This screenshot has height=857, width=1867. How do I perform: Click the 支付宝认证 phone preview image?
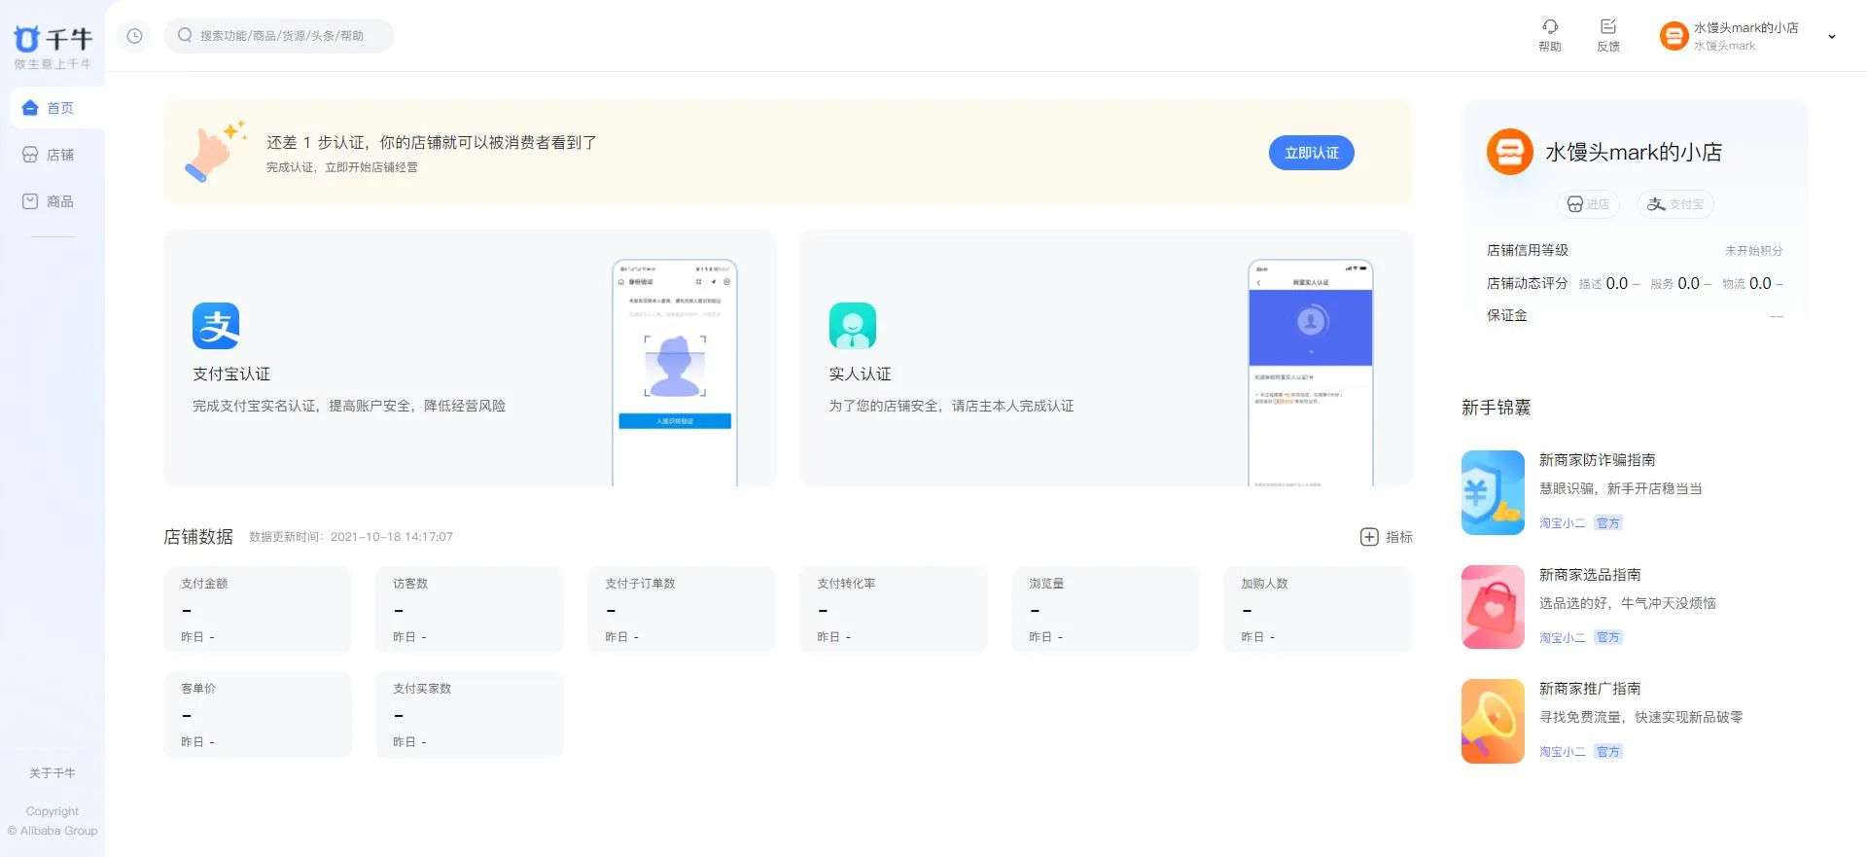pyautogui.click(x=675, y=373)
